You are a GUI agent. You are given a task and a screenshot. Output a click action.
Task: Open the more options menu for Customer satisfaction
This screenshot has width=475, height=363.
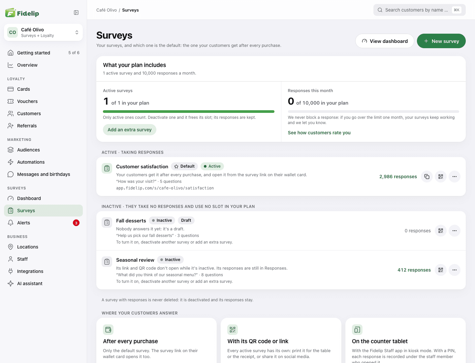coord(455,177)
